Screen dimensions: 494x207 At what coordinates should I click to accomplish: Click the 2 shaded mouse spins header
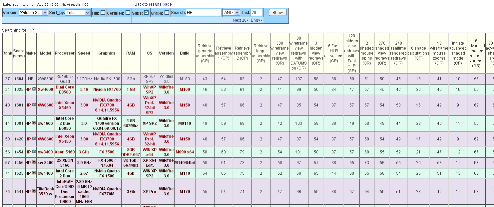point(367,53)
